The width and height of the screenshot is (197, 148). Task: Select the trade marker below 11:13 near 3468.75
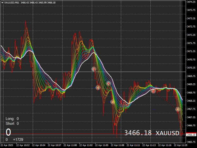tap(153, 91)
